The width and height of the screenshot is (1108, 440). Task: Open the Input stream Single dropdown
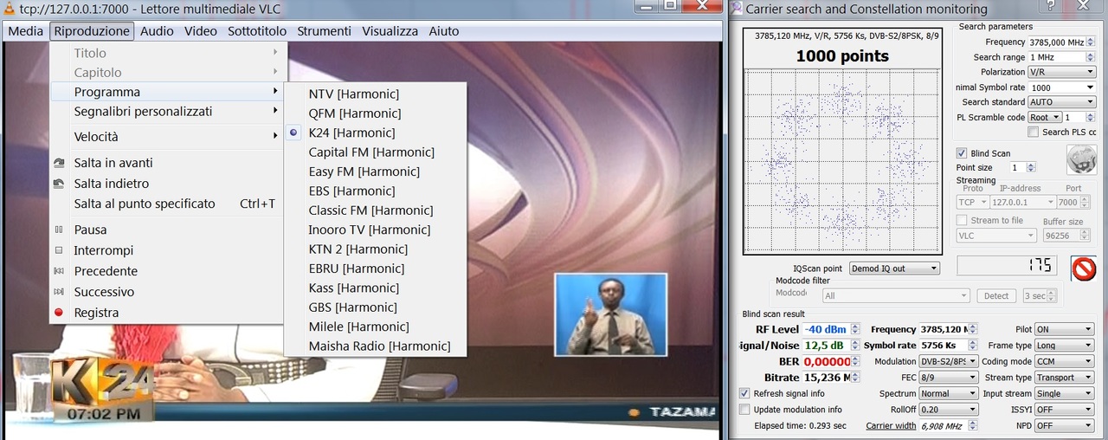pos(1064,393)
